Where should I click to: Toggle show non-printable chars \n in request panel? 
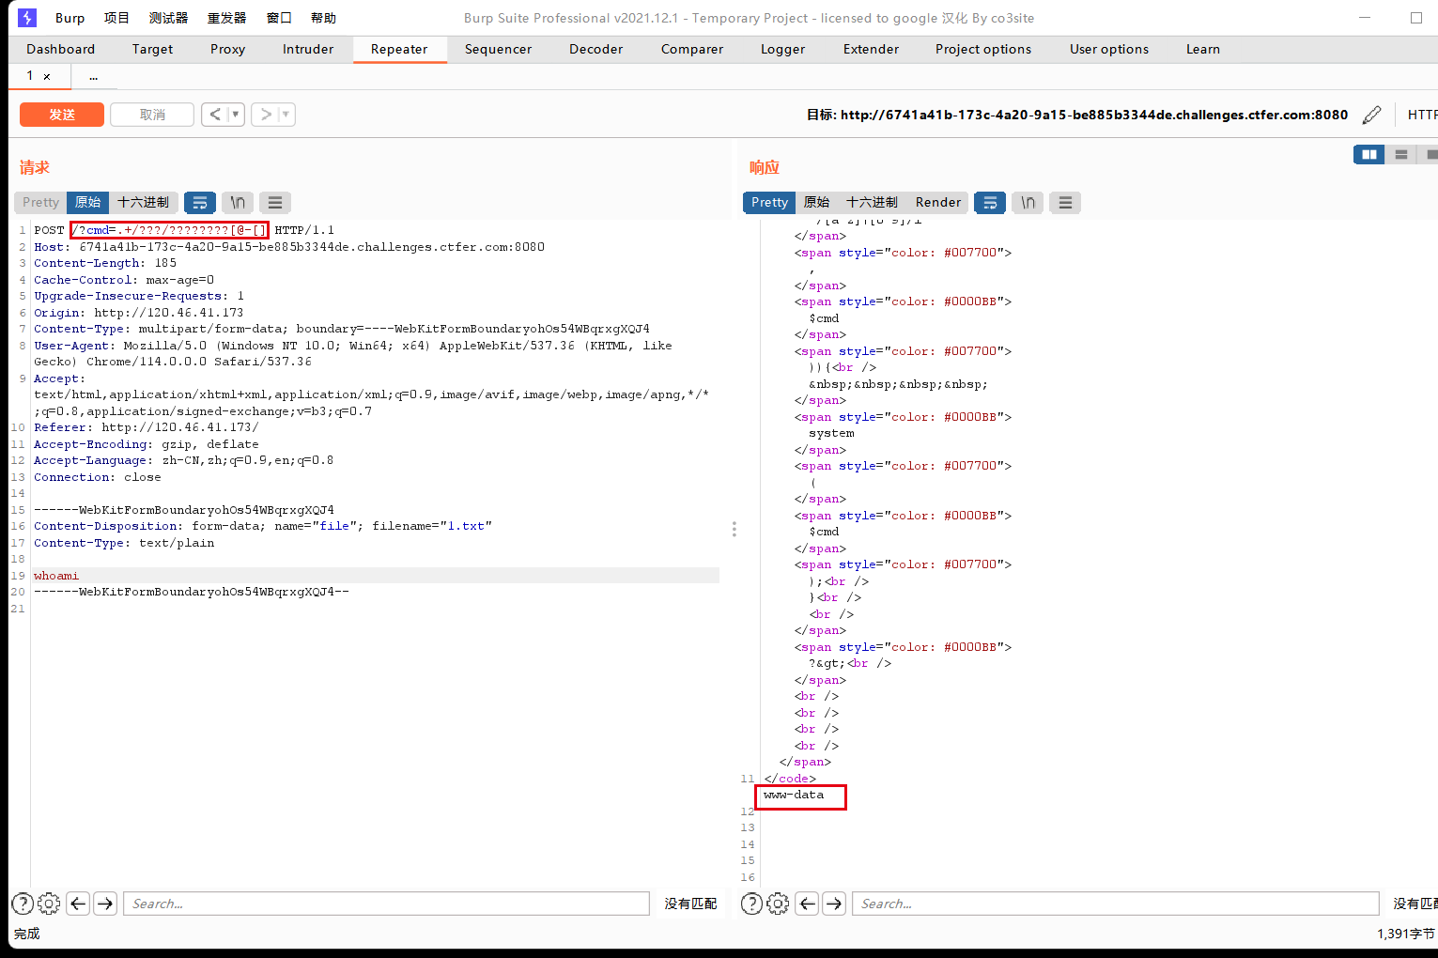click(x=238, y=202)
